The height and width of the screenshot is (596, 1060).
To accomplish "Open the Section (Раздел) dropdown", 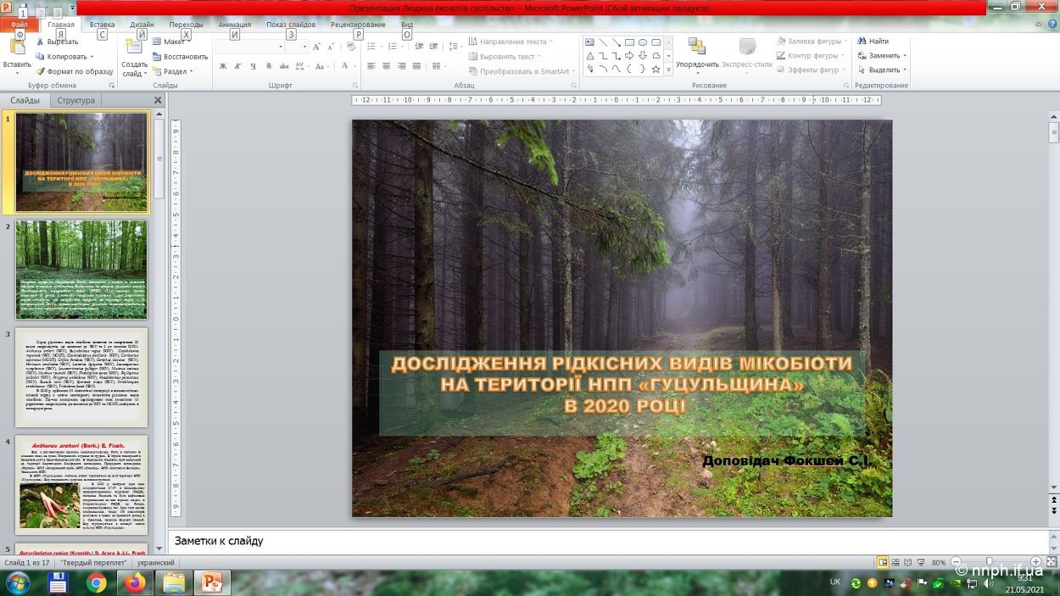I will click(x=174, y=72).
